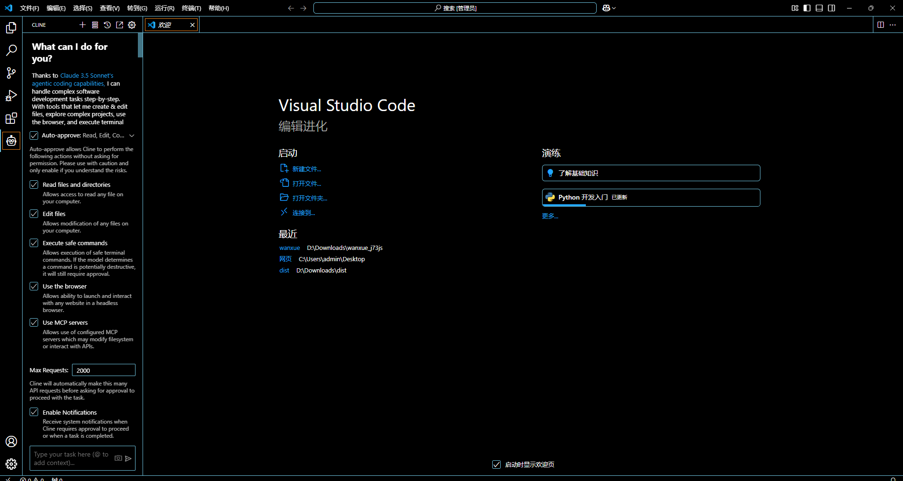Click the Max Requests input field

pos(104,370)
